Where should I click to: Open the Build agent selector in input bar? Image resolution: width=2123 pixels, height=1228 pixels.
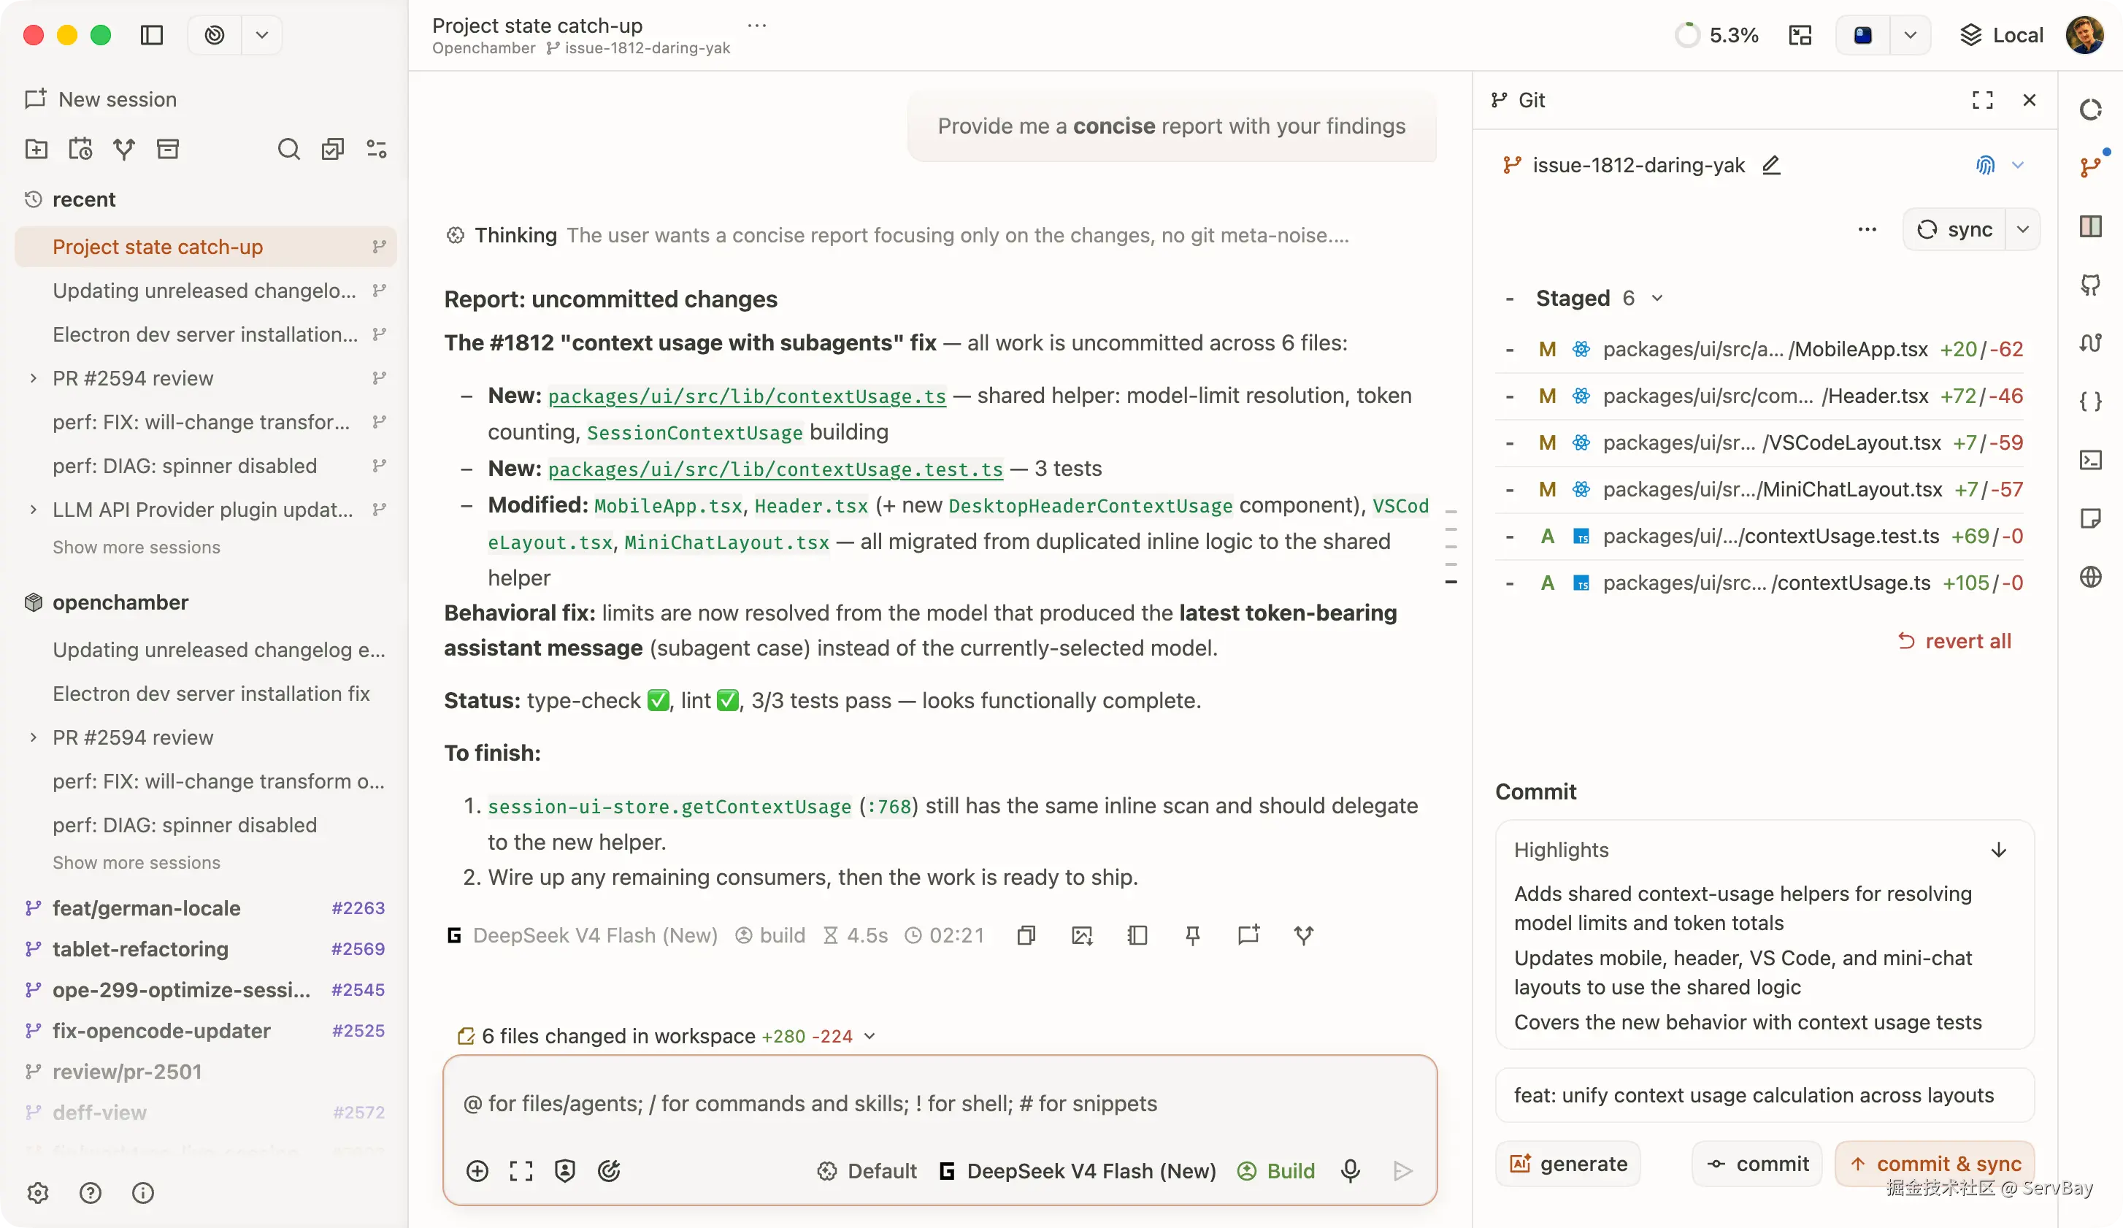[1276, 1171]
